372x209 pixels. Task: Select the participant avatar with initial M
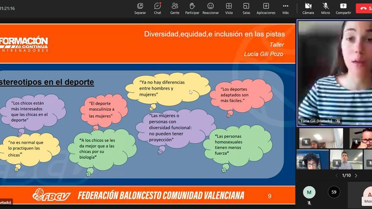[x=309, y=192]
